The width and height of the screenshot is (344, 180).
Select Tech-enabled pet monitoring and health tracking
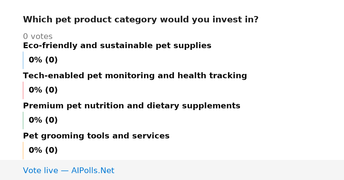pyautogui.click(x=135, y=76)
